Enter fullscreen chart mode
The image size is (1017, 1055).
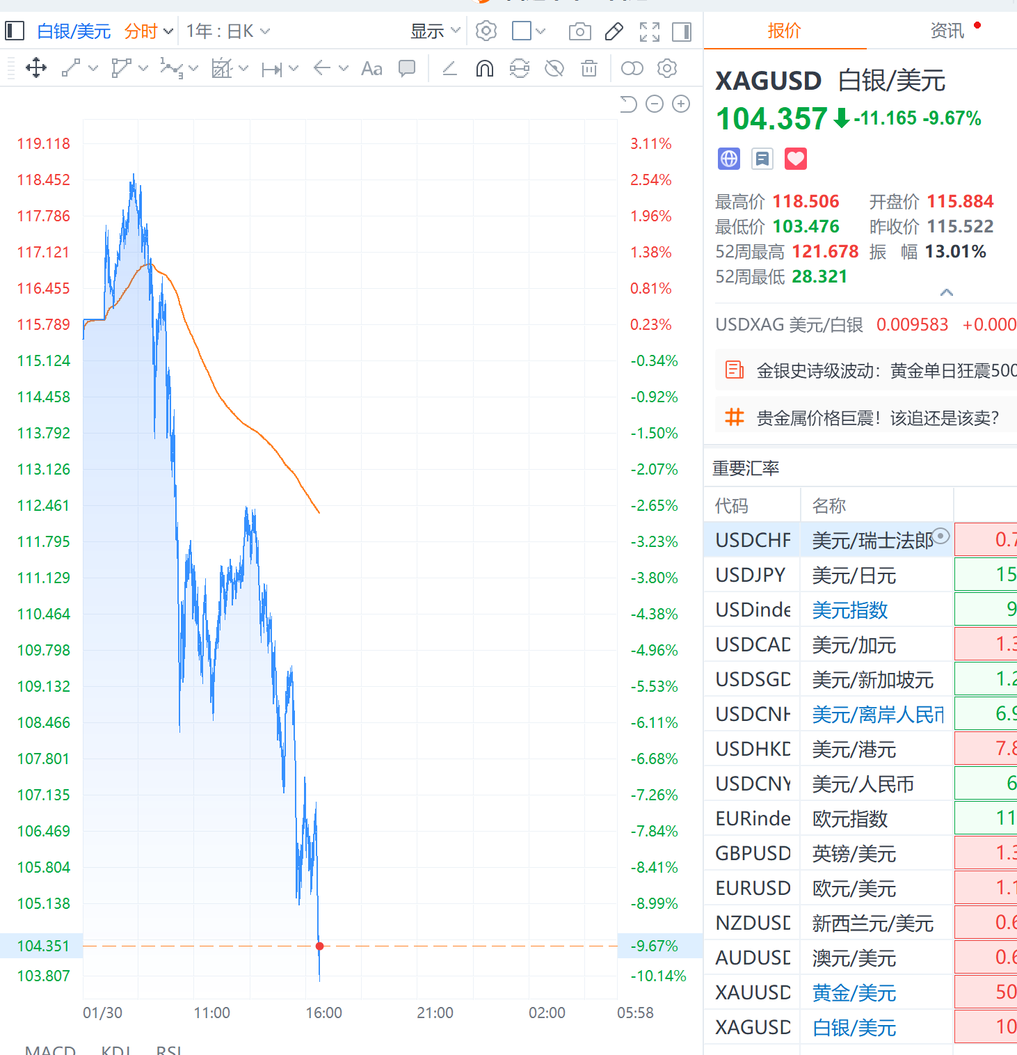tap(649, 31)
